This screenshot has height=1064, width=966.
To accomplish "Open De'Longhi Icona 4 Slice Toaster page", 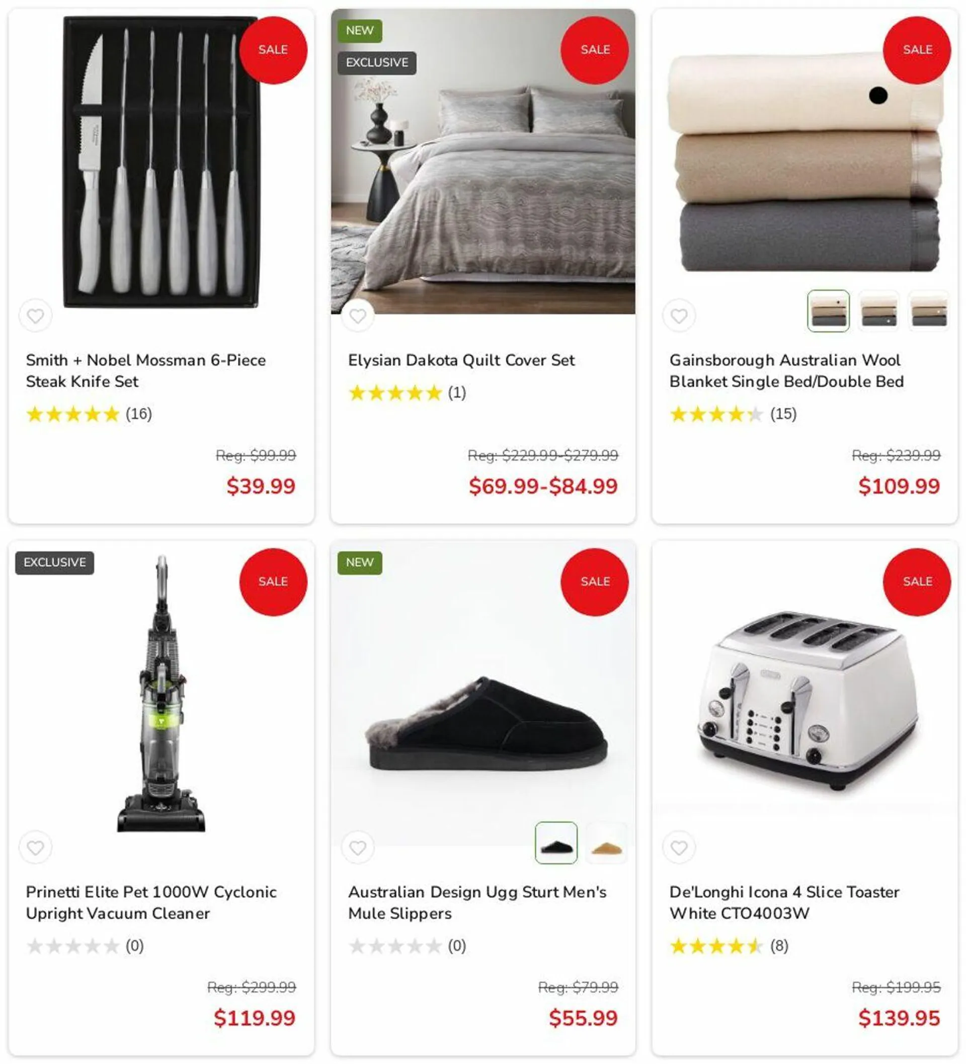I will click(784, 902).
